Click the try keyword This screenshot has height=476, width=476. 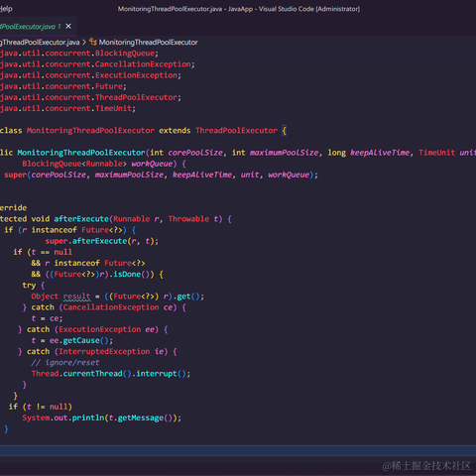click(29, 286)
